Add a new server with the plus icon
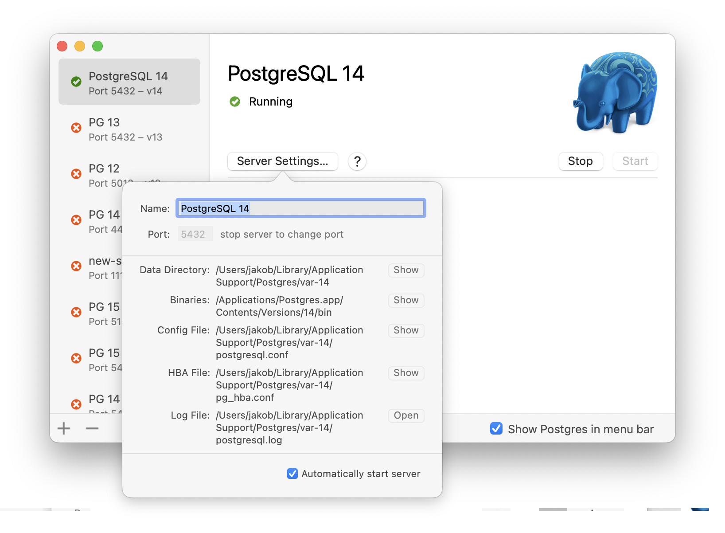 pos(63,428)
